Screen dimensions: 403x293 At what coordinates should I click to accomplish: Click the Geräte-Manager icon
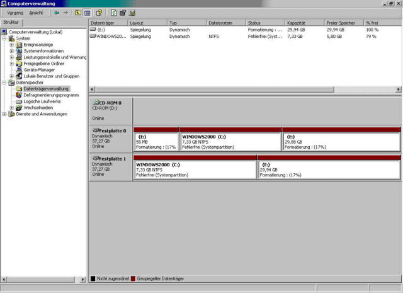[19, 70]
